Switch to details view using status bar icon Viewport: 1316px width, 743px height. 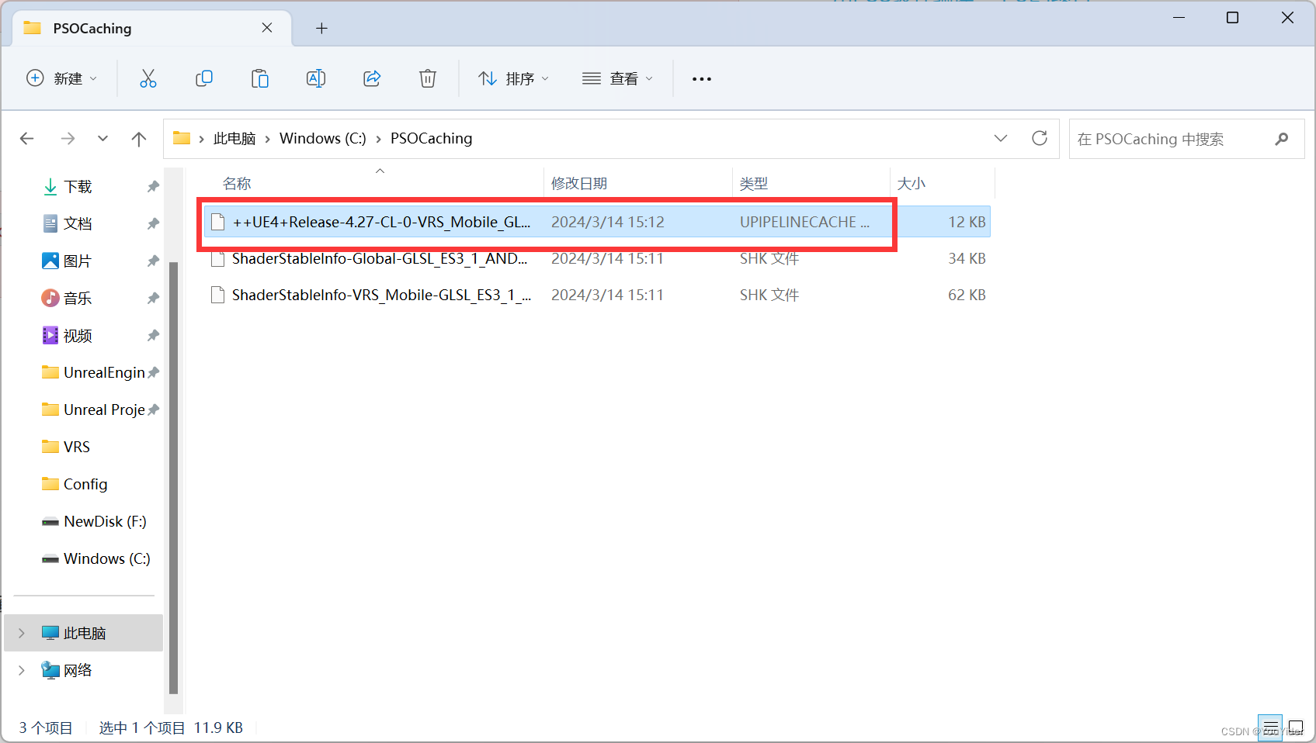pyautogui.click(x=1271, y=727)
